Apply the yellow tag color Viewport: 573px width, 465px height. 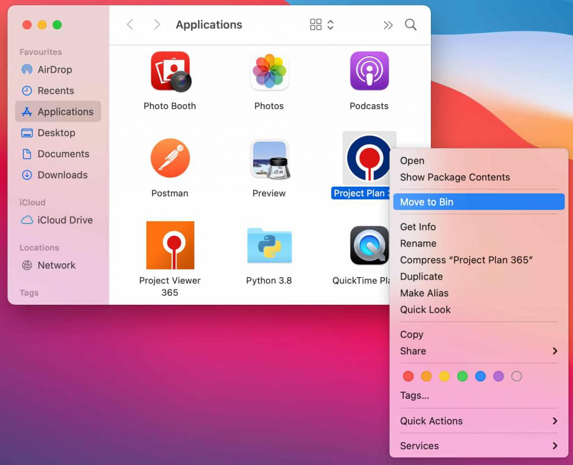pyautogui.click(x=444, y=376)
